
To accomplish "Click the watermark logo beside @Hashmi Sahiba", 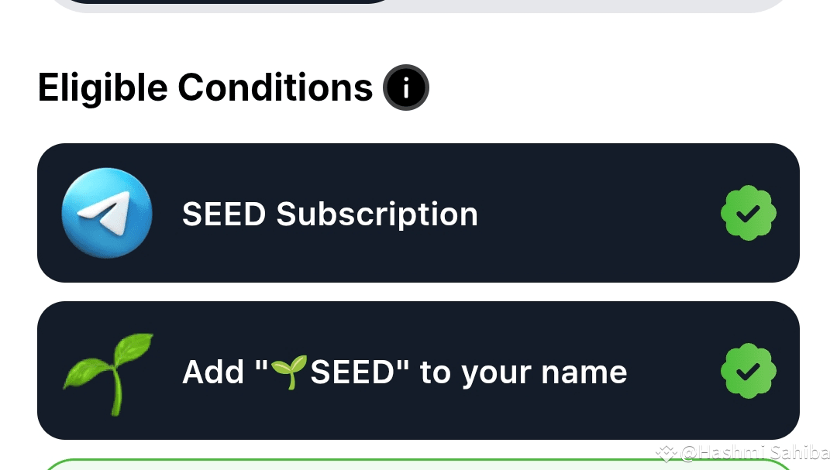I will (x=666, y=453).
